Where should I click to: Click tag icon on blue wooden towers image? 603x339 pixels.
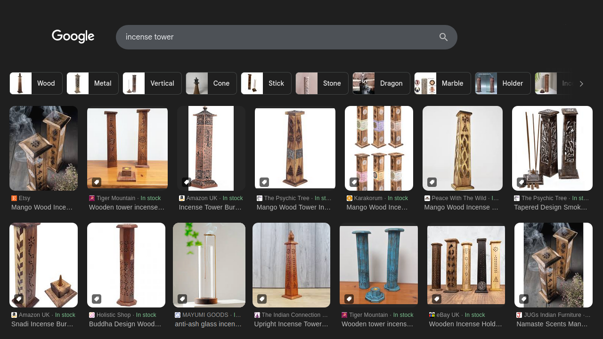point(349,299)
